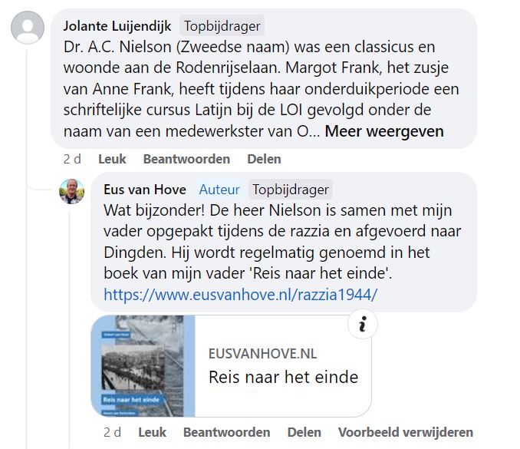520x449 pixels.
Task: Open Jolante Luijendijk's profile name
Action: 117,26
